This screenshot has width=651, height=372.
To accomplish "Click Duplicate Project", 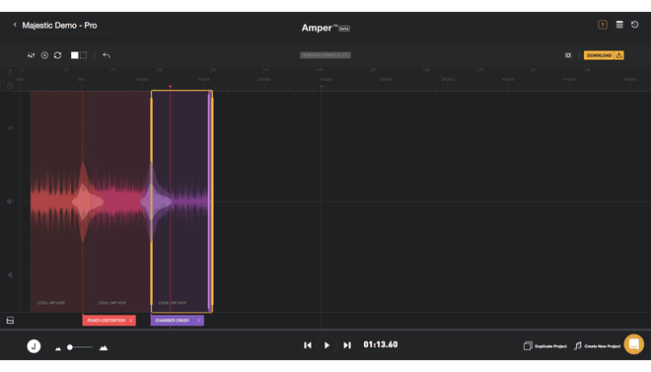I will click(x=545, y=345).
